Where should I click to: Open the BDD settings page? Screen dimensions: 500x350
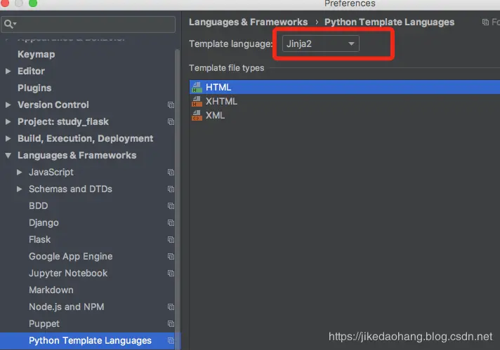click(38, 206)
